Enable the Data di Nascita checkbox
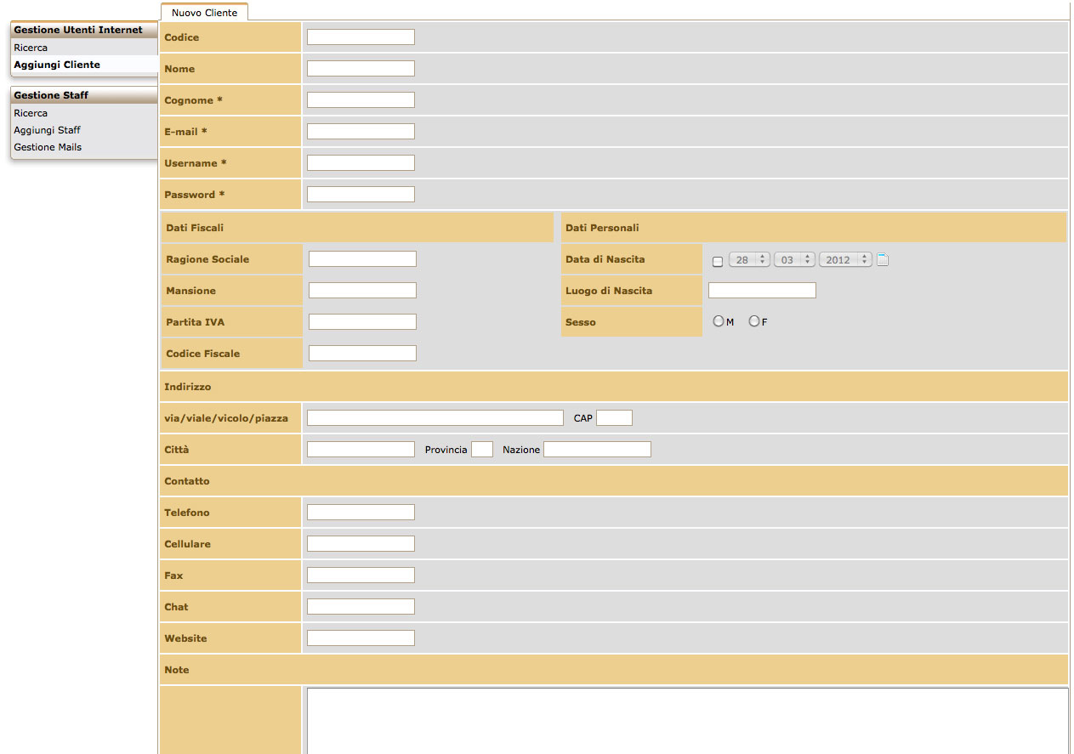The image size is (1074, 754). click(718, 262)
